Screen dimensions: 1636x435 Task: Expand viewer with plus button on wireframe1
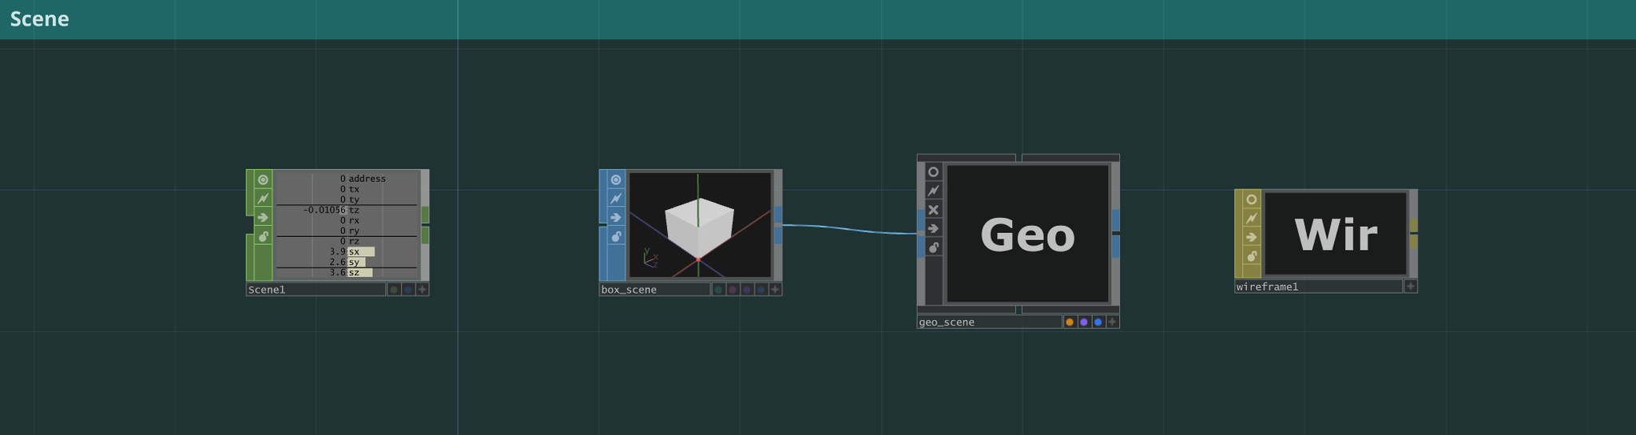click(1411, 287)
